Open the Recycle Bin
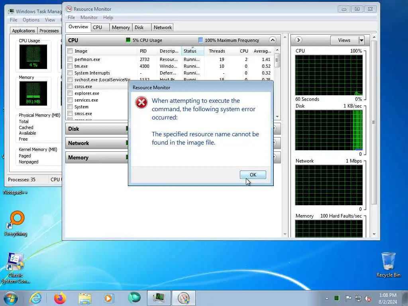408x306 pixels. 388,265
